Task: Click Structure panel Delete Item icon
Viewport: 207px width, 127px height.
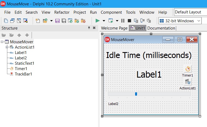Action: tap(11, 35)
